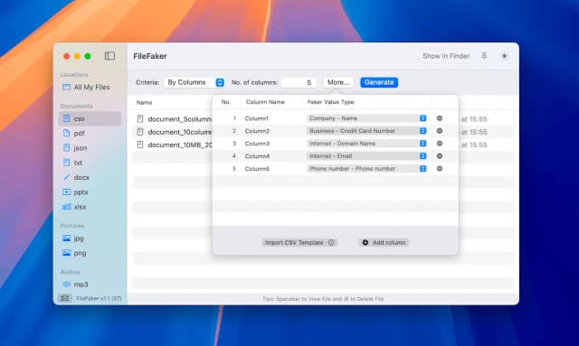This screenshot has width=579, height=346.
Task: Open the Internet - Email dropdown
Action: click(366, 156)
